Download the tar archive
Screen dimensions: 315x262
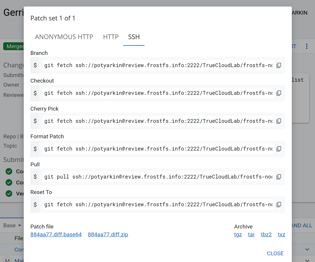tap(251, 235)
